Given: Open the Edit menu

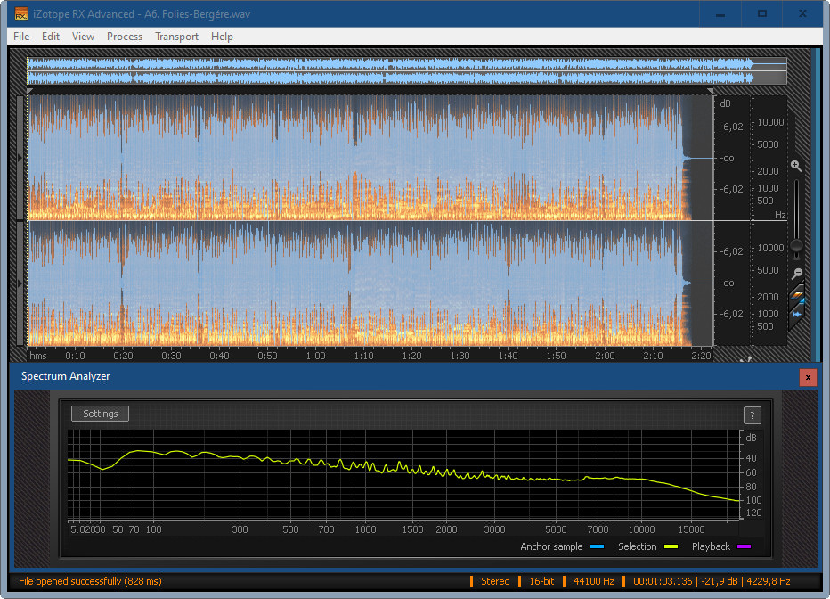Looking at the screenshot, I should click(x=51, y=37).
